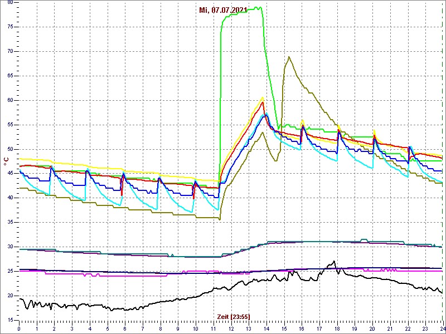The image size is (446, 334).
Task: Click the 50 temperature axis label
Action: (10, 149)
